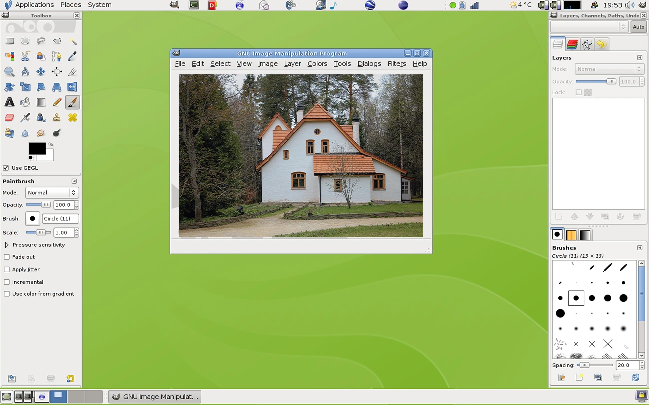Activate the Fuzzy Select tool
The width and height of the screenshot is (649, 405).
point(73,41)
